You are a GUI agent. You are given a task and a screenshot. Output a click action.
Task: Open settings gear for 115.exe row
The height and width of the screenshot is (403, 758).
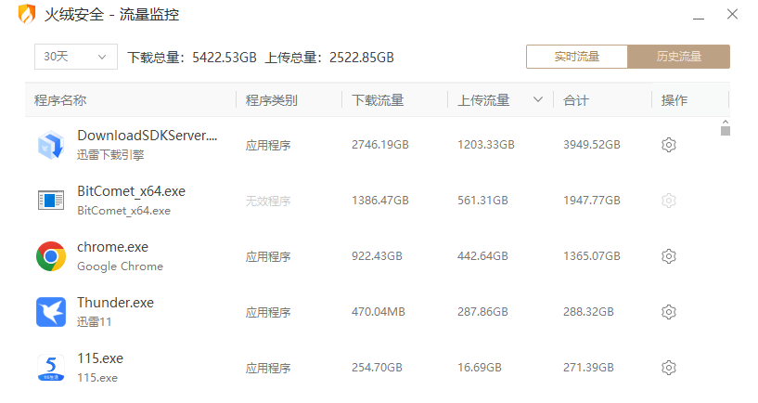pos(669,367)
